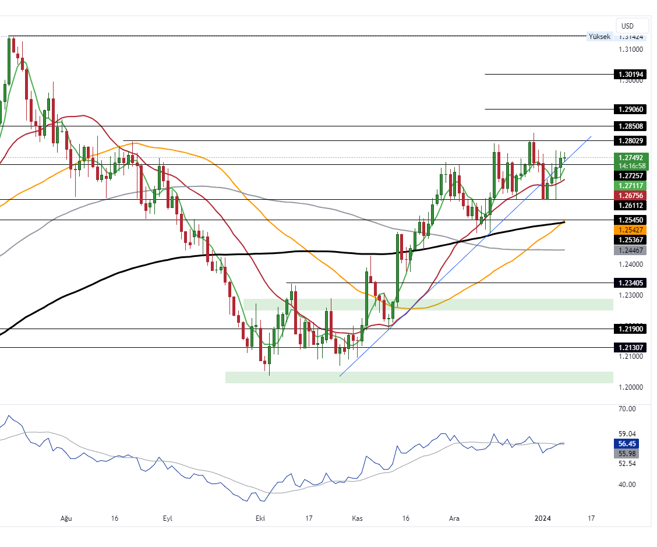Image resolution: width=657 pixels, height=547 pixels.
Task: Click the Ağu date on time axis
Action: click(x=67, y=518)
